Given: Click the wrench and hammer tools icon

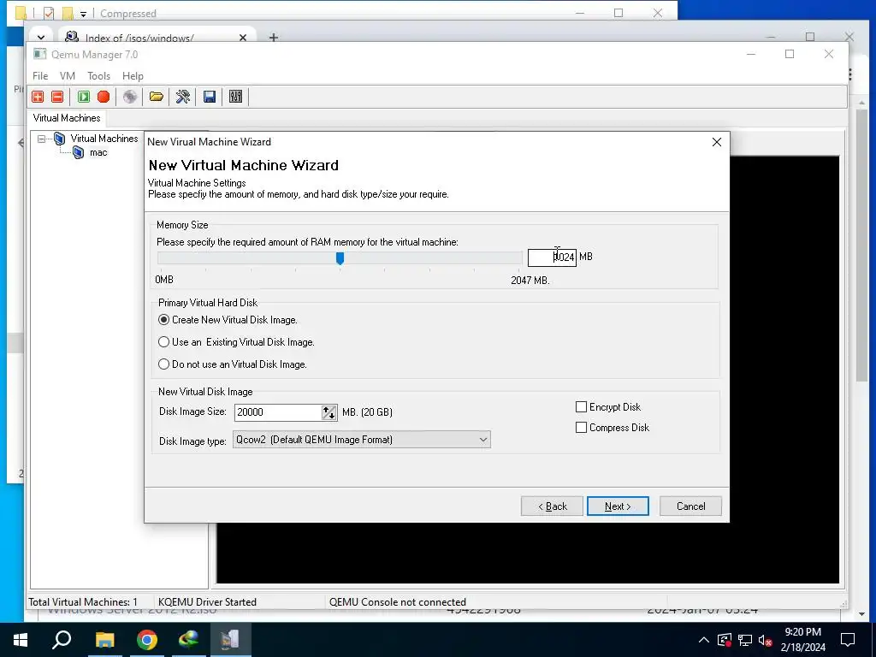Looking at the screenshot, I should pyautogui.click(x=183, y=97).
